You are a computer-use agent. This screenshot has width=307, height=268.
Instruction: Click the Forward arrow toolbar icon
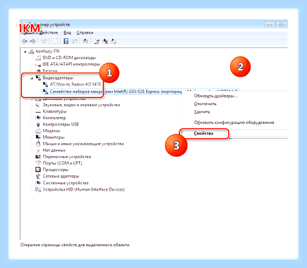pyautogui.click(x=33, y=41)
